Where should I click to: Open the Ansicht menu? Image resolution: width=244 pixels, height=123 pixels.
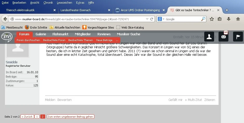(35, 3)
